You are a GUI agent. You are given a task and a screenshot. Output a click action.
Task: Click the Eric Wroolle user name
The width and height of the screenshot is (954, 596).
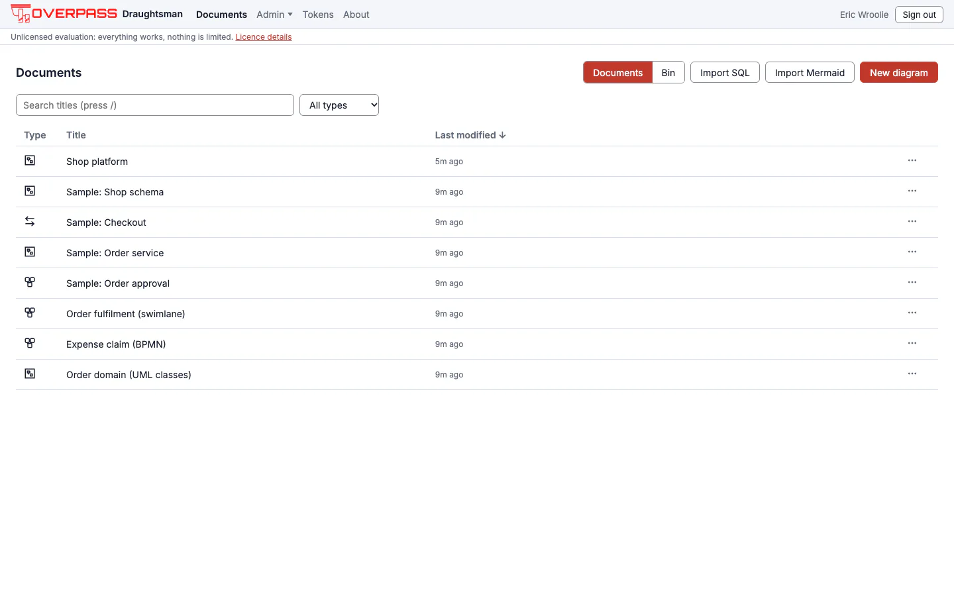[x=864, y=15]
